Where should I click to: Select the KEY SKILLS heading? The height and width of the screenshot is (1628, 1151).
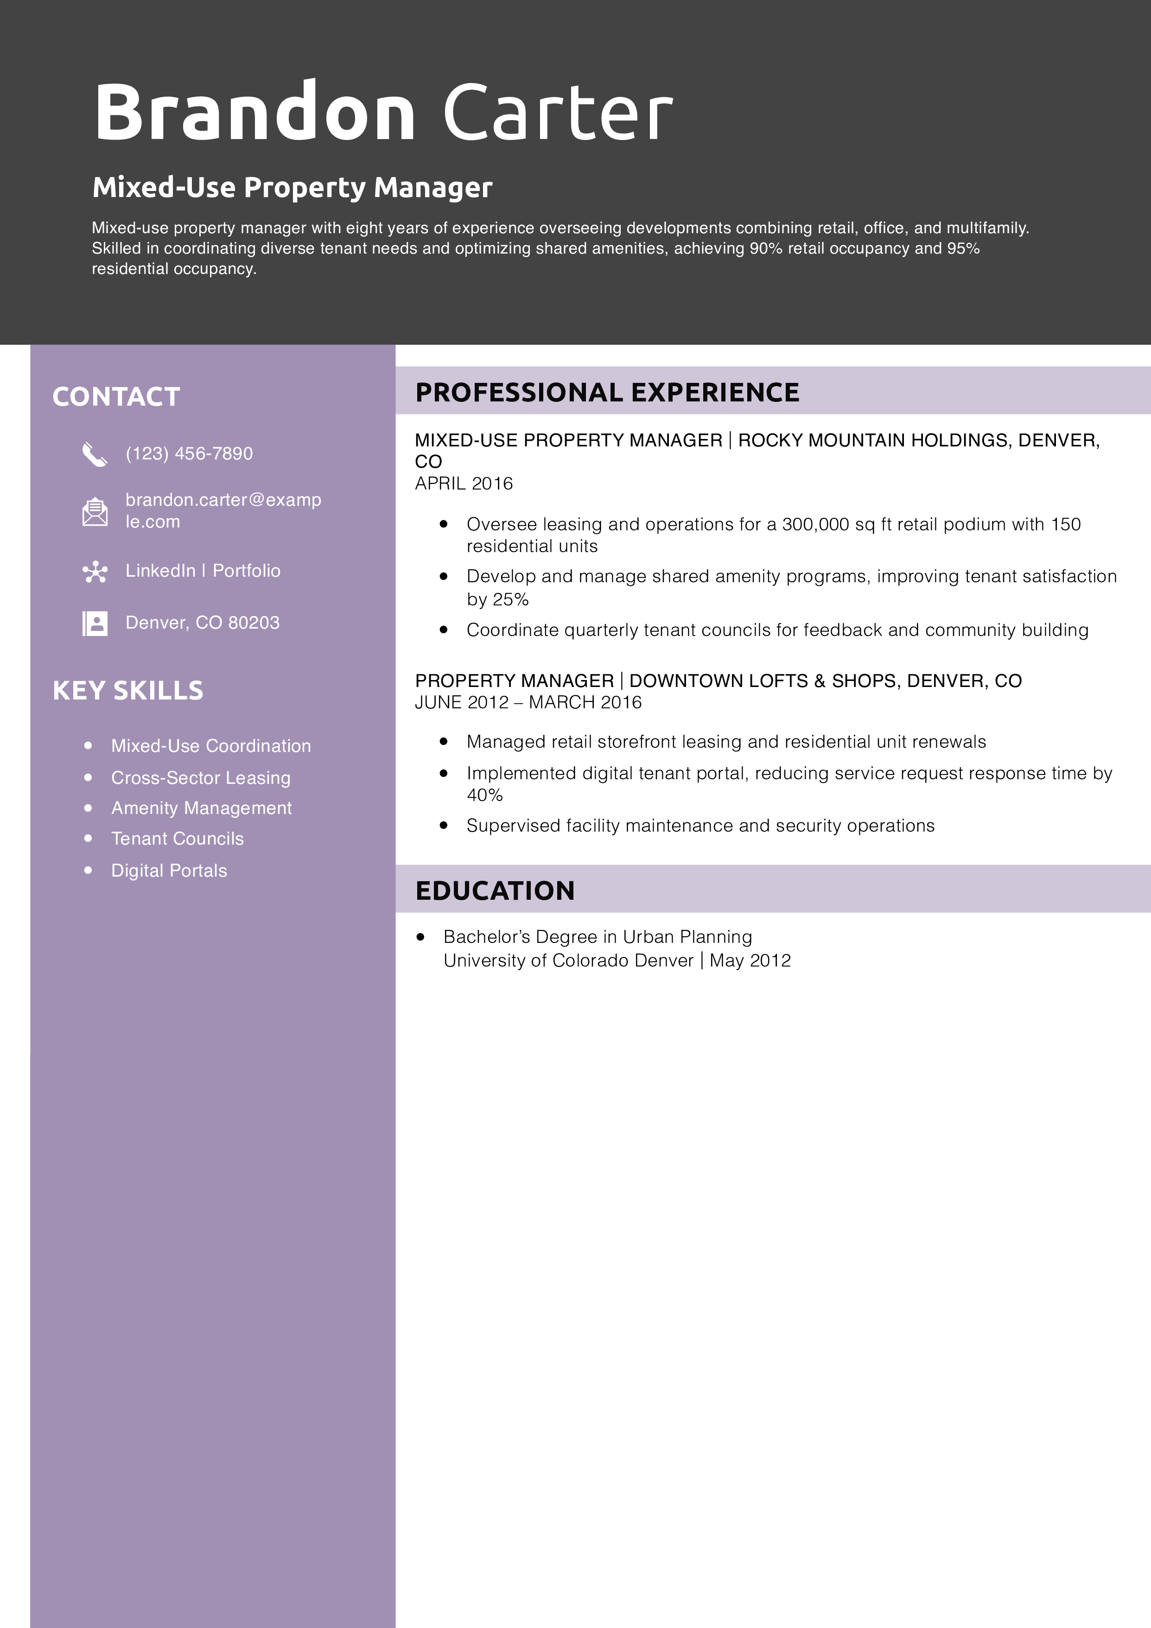tap(127, 691)
